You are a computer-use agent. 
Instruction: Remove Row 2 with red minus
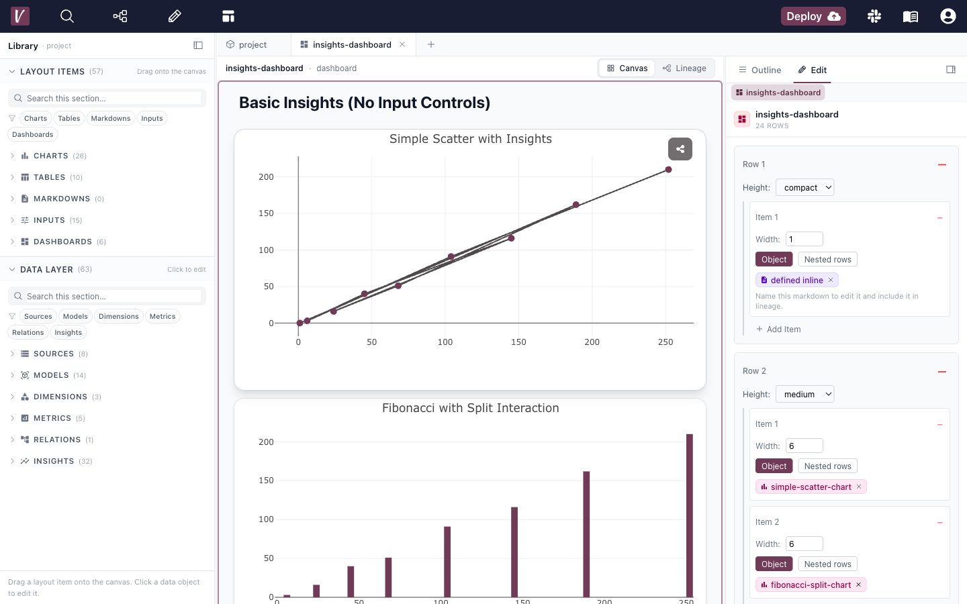tap(942, 371)
